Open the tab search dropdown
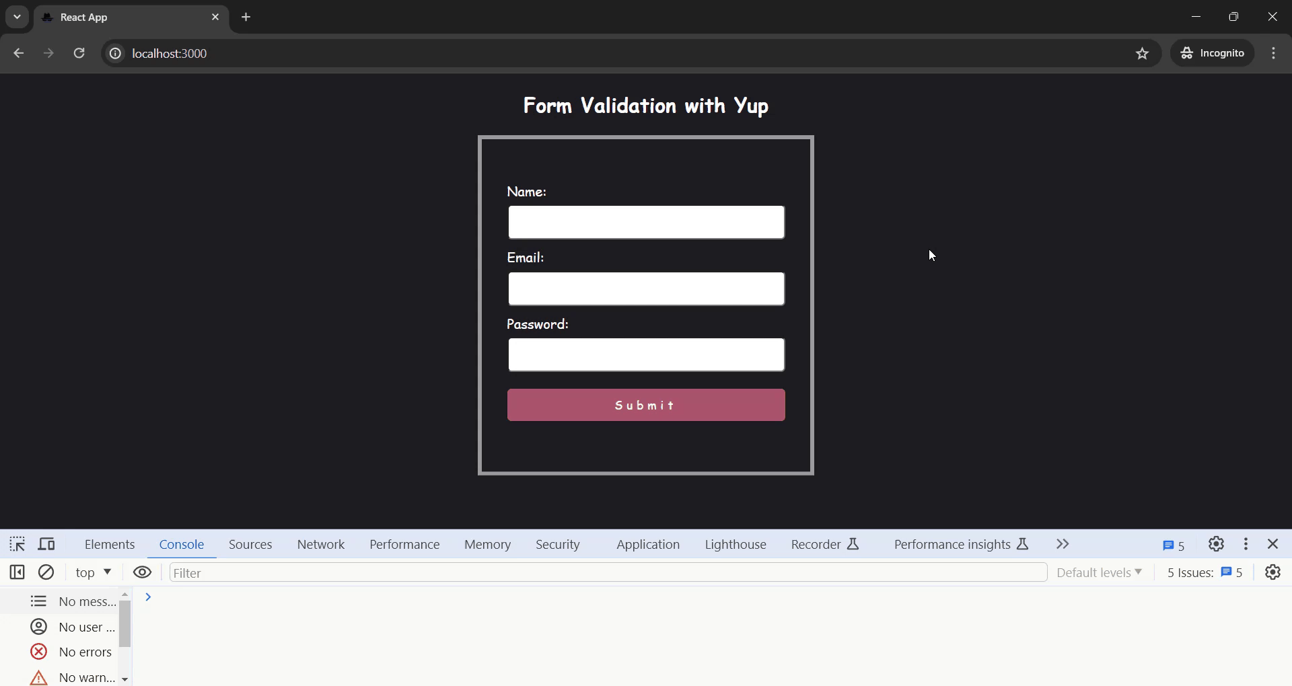Viewport: 1292px width, 686px height. pos(17,17)
